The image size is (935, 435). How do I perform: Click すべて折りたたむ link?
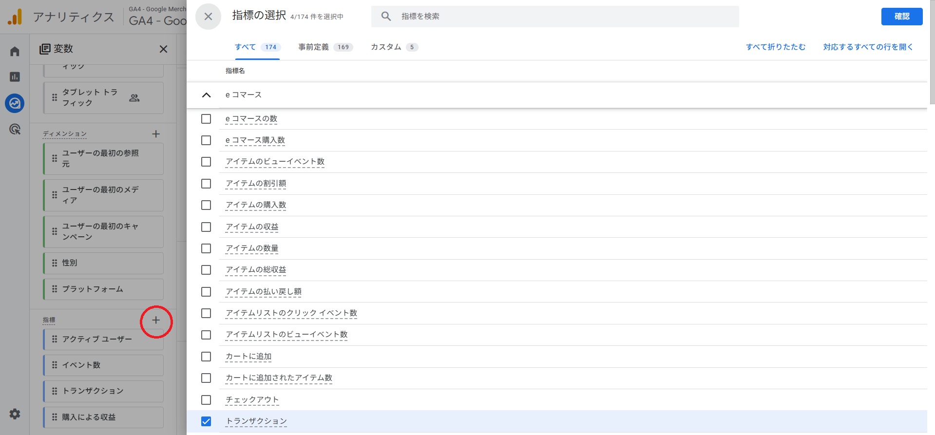(x=776, y=47)
